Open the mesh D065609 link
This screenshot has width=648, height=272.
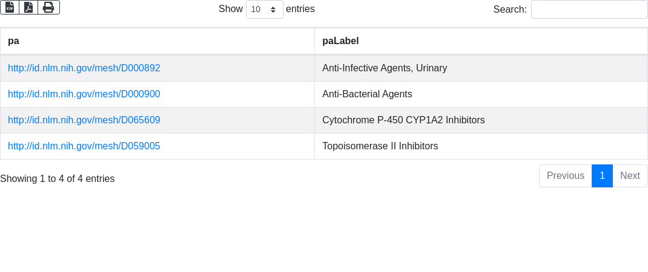coord(84,120)
